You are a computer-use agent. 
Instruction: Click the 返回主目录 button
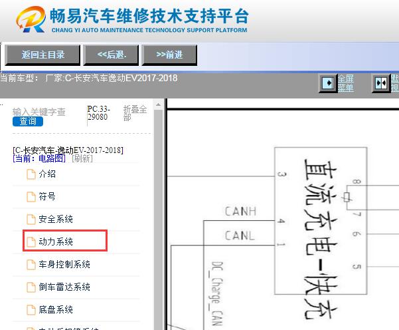pos(42,55)
